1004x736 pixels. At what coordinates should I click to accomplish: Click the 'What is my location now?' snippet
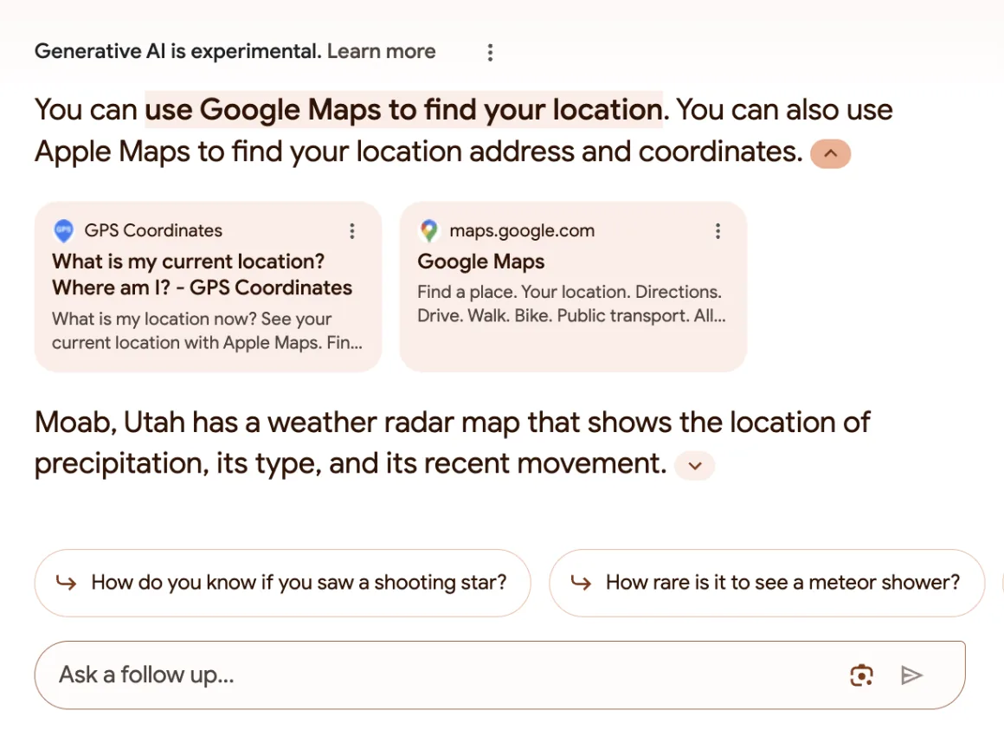pos(207,331)
